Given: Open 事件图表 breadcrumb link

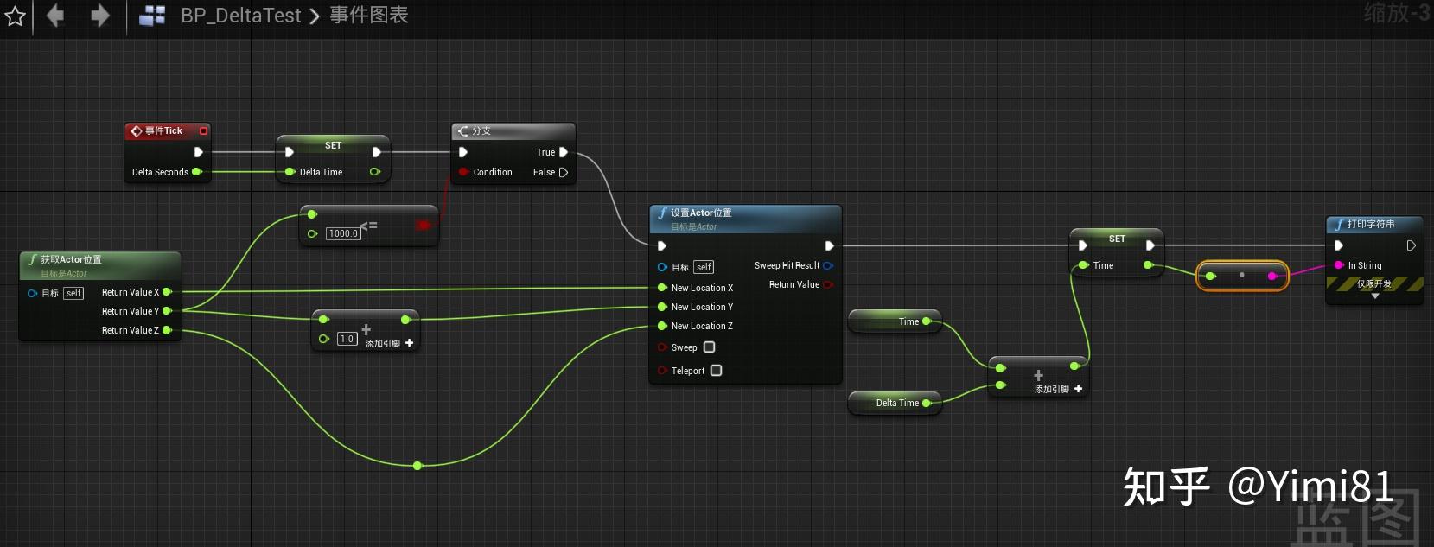Looking at the screenshot, I should tap(369, 15).
